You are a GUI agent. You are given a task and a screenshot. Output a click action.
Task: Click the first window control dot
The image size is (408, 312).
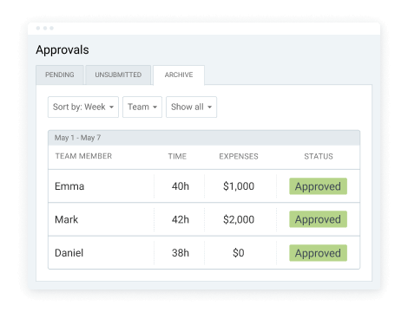tap(38, 28)
